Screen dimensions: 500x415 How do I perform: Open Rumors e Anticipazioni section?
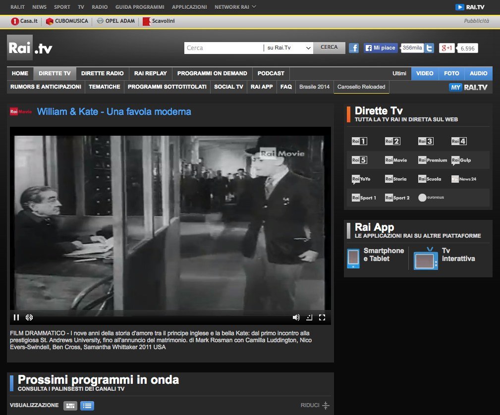click(x=46, y=87)
